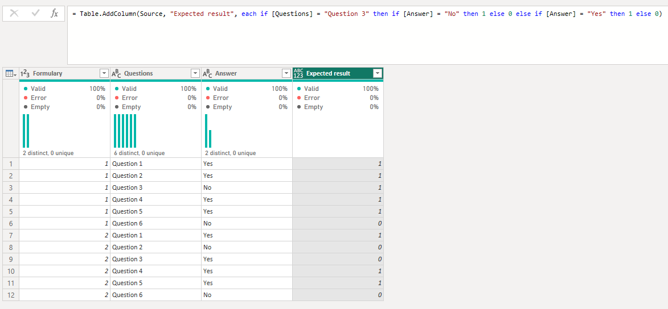
Task: Select the Formulary column header
Action: click(x=65, y=73)
